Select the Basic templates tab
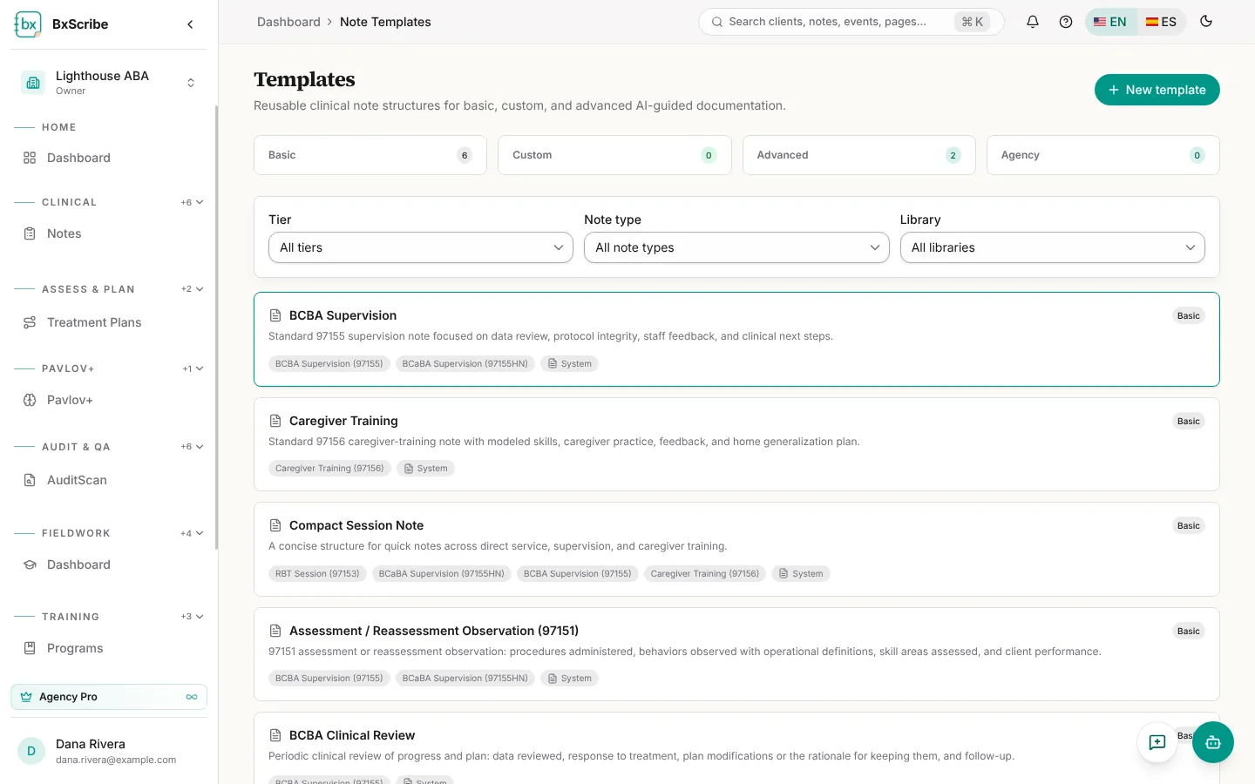Viewport: 1255px width, 784px height. [370, 155]
